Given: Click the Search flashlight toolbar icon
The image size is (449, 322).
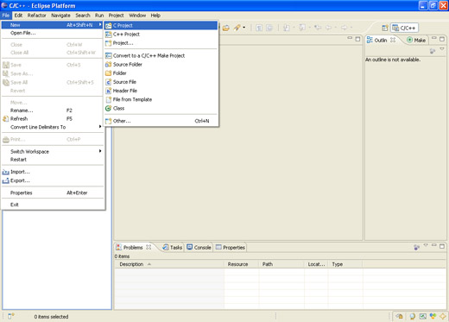Looking at the screenshot, I should tap(237, 28).
